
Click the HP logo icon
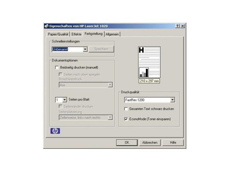point(55,131)
